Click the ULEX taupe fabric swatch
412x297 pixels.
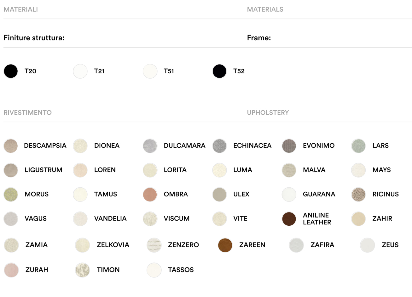219,195
